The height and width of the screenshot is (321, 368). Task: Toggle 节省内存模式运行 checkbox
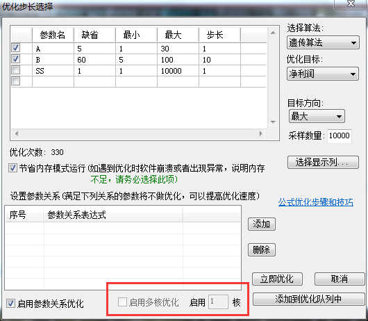tap(12, 168)
